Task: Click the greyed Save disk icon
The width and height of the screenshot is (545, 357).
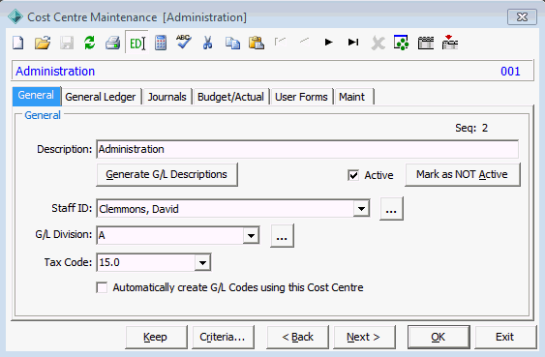Action: pos(67,44)
